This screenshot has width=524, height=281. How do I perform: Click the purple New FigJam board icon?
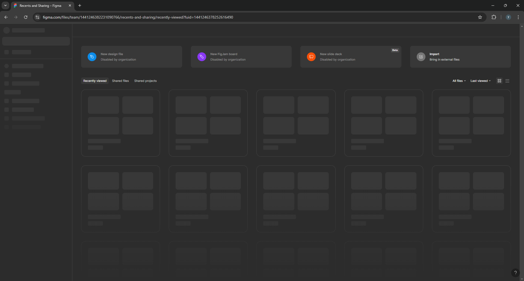pos(202,57)
